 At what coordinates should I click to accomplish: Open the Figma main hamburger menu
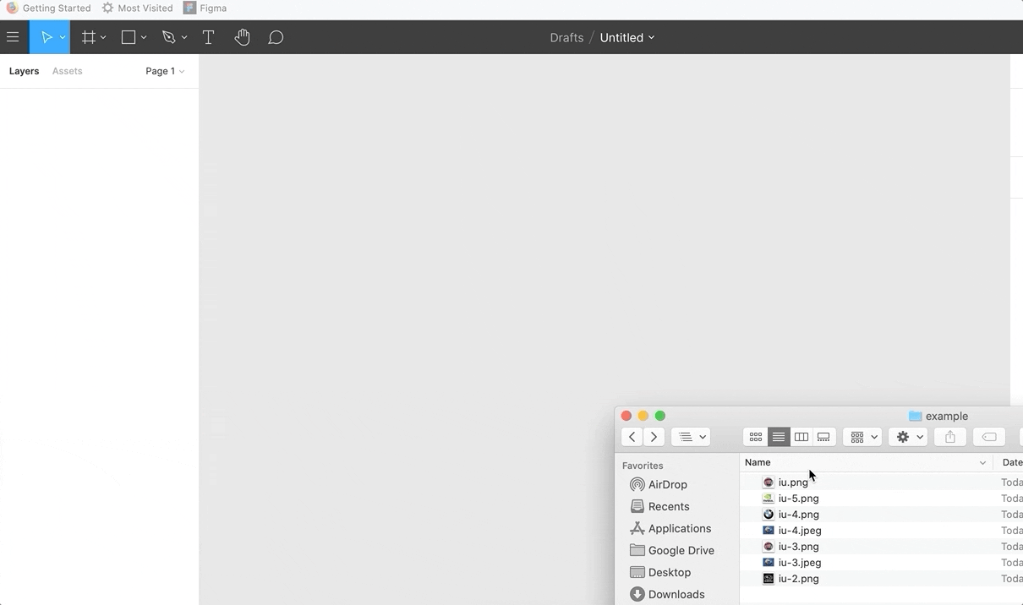click(13, 37)
